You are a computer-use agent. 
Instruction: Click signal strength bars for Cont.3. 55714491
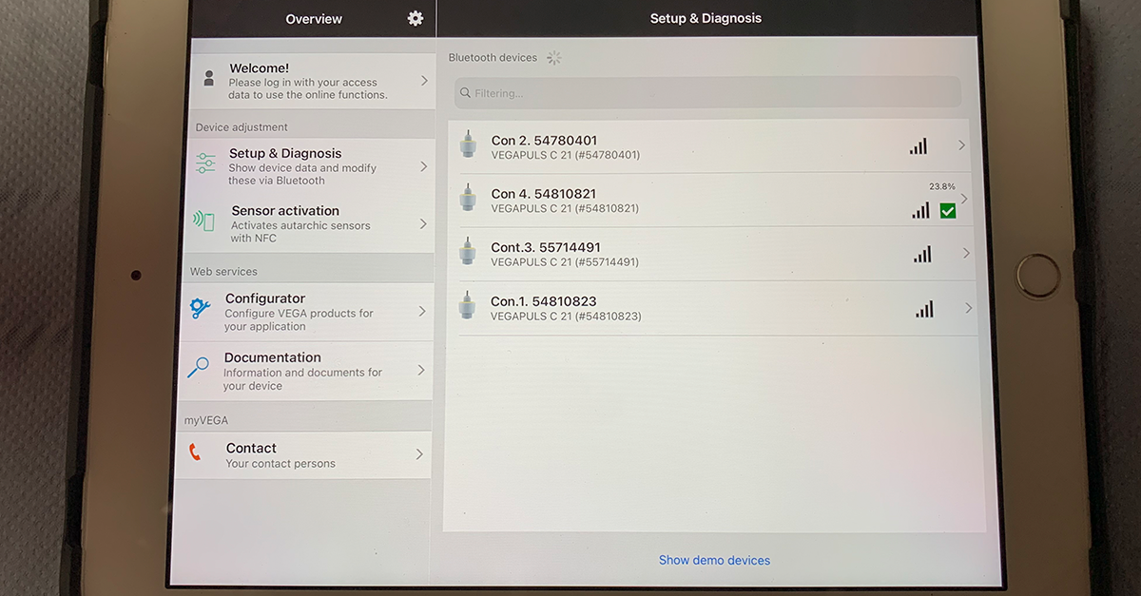(x=922, y=254)
